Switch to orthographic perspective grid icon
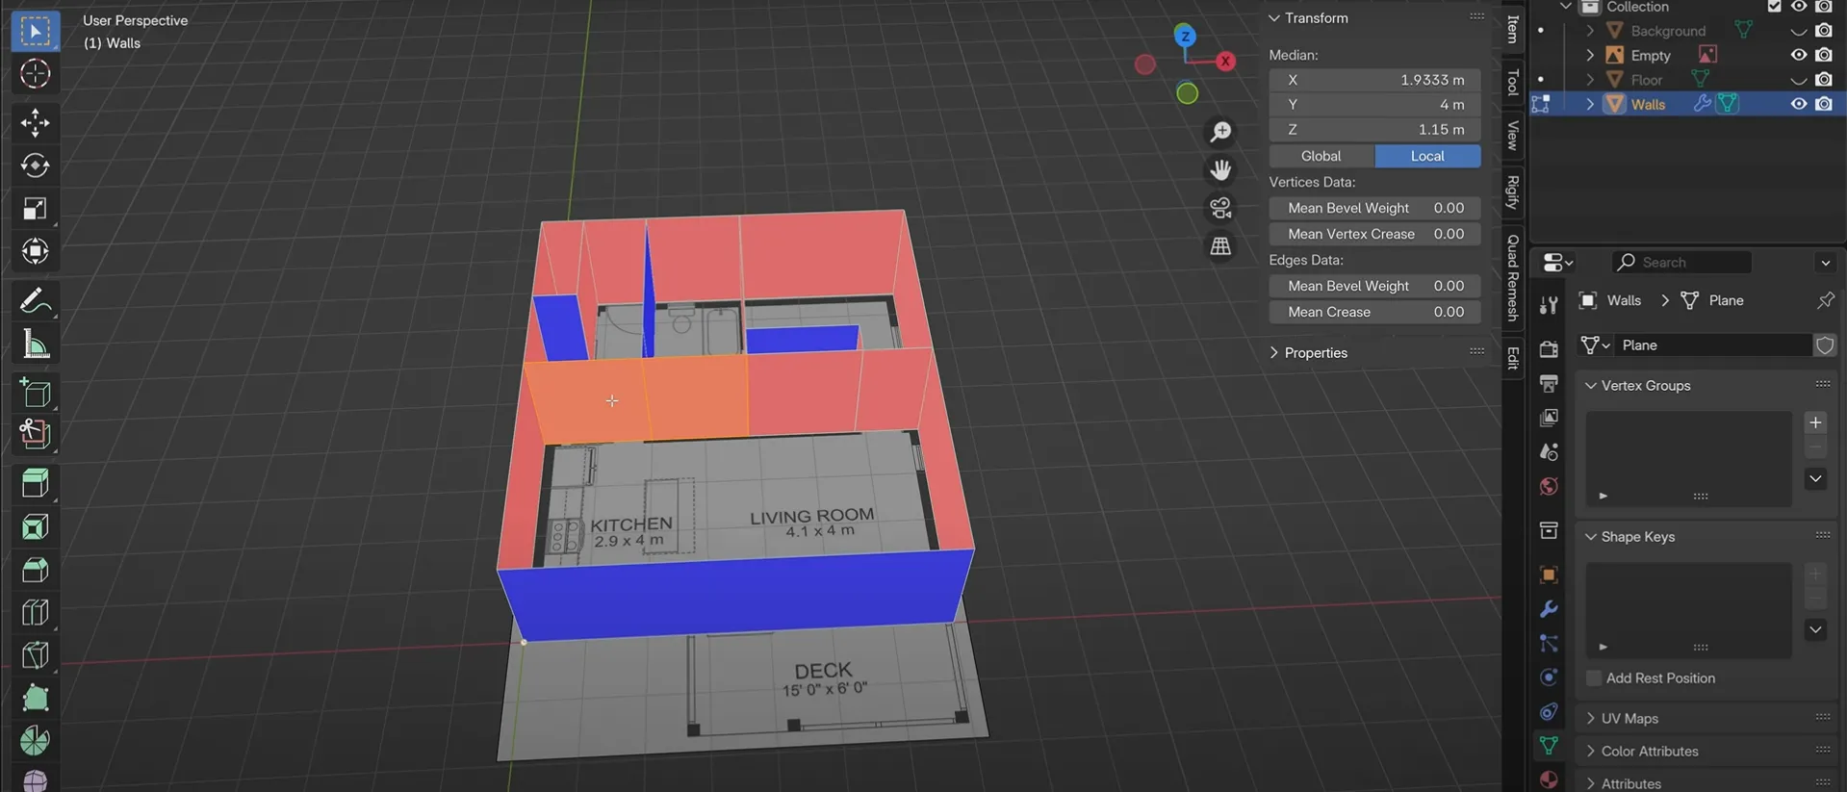Screen dimensions: 1847x792 click(x=1220, y=246)
